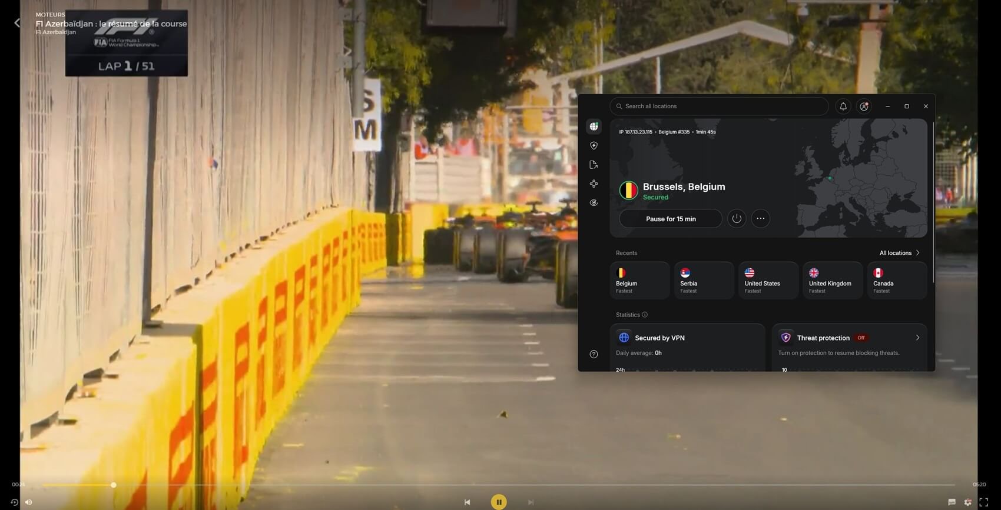The height and width of the screenshot is (510, 1001).
Task: Click Pause for 15 min button
Action: pyautogui.click(x=671, y=219)
